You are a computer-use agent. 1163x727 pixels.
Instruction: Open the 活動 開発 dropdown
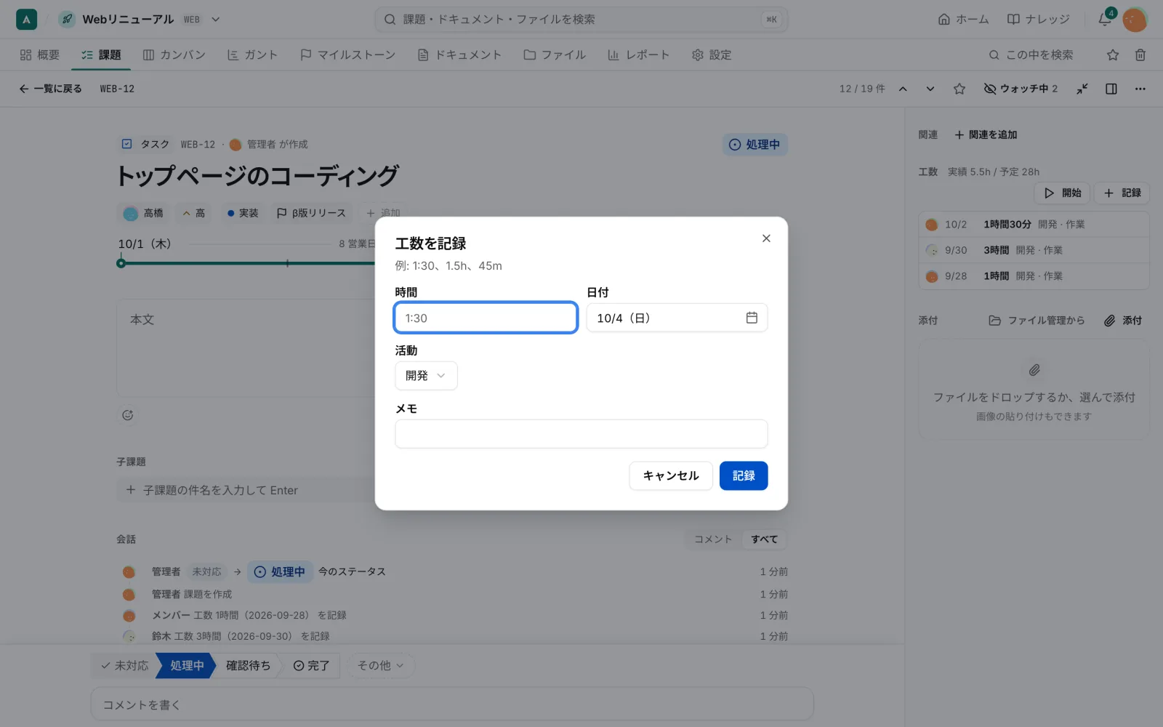[x=426, y=376]
